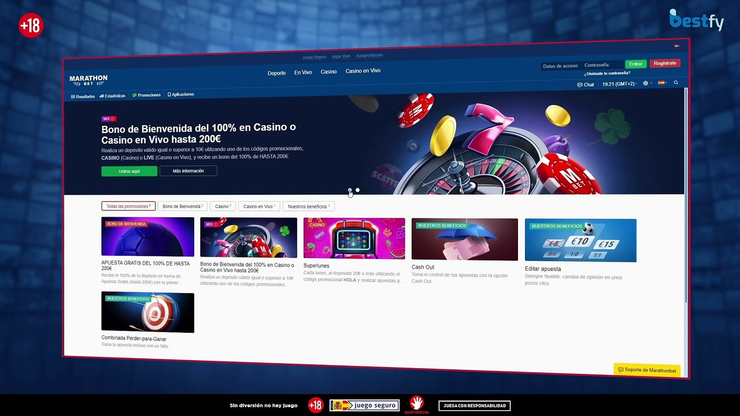Screen dimensions: 740x416
Task: Open the Editar apuesta promo thumbnail
Action: click(580, 240)
